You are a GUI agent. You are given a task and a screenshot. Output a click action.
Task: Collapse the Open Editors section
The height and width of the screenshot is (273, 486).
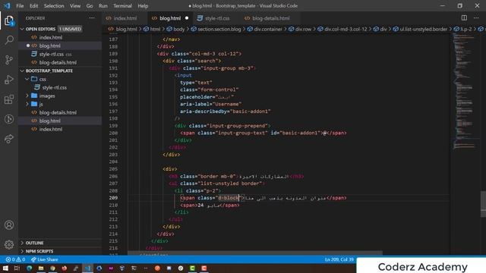22,29
